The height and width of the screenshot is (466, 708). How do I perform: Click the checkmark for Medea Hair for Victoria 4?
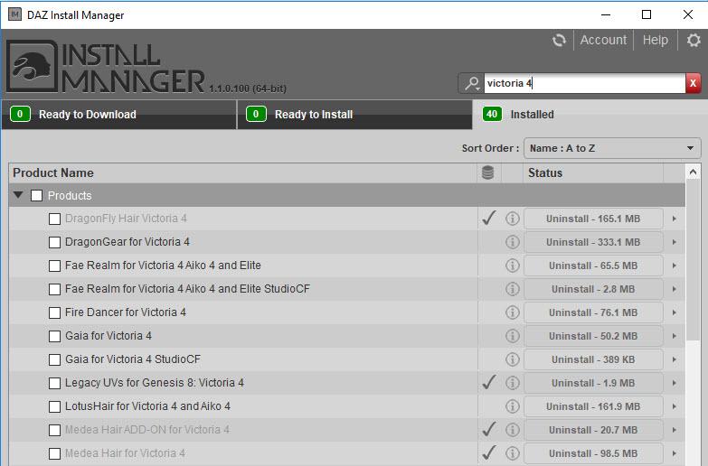[x=489, y=452]
